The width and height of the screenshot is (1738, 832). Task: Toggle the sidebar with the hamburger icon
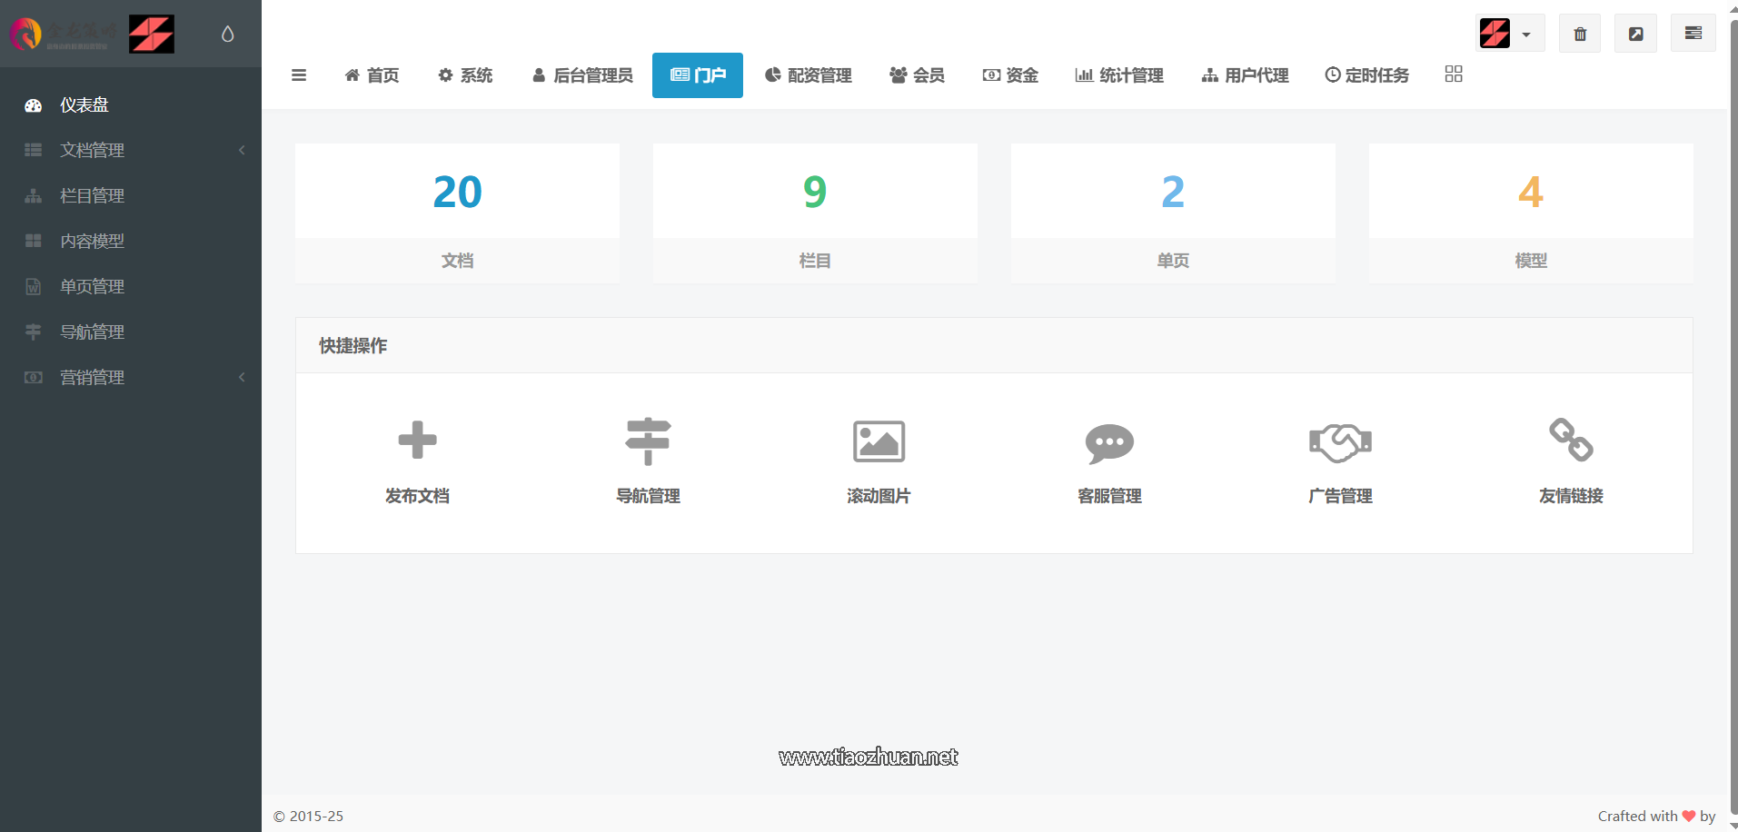pos(299,75)
